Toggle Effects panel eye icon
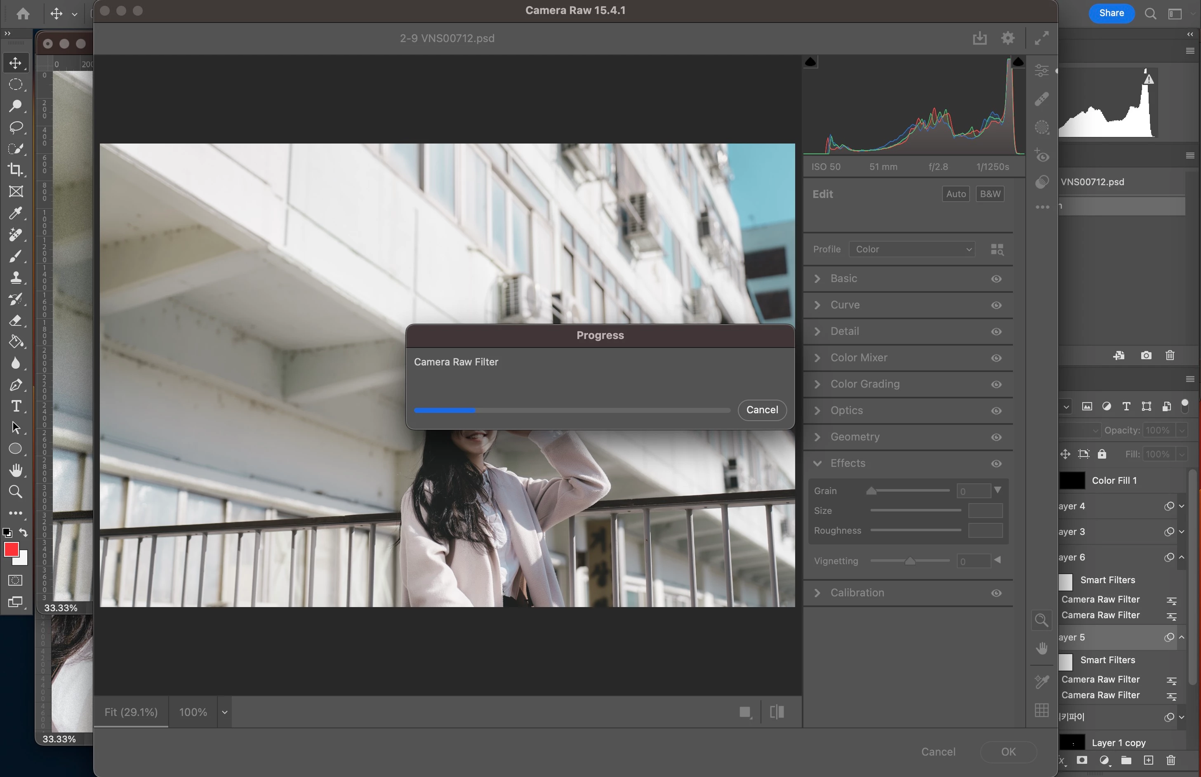This screenshot has height=777, width=1201. pos(996,464)
